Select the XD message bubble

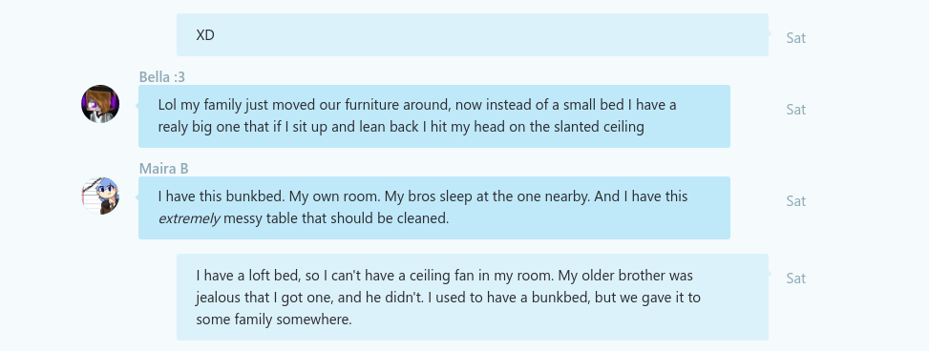pos(473,35)
